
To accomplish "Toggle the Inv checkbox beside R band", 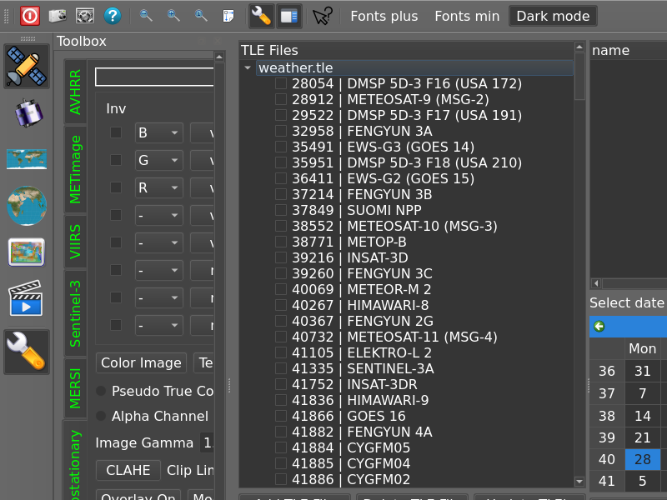I will point(116,187).
